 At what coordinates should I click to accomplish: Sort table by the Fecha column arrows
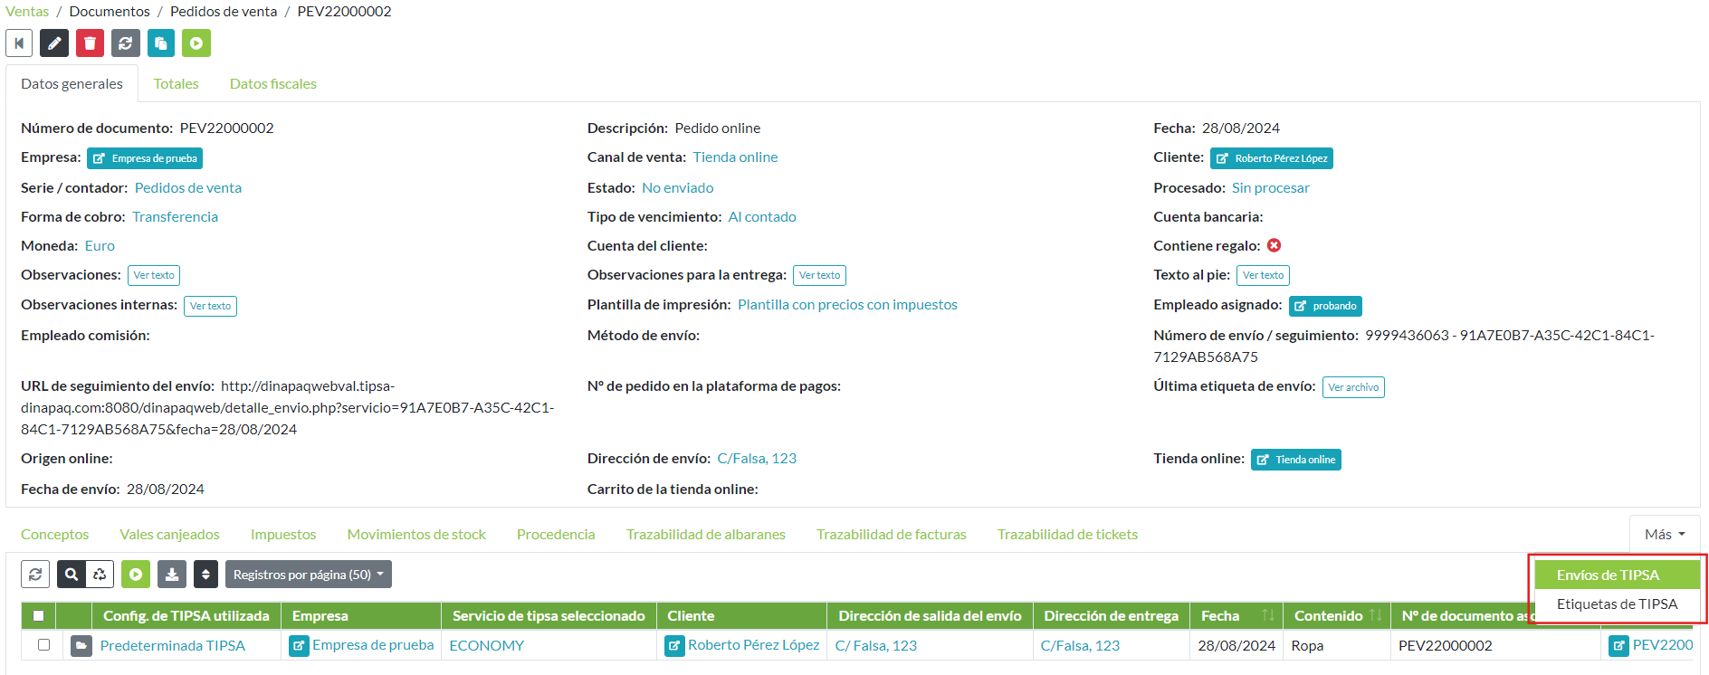(1267, 616)
